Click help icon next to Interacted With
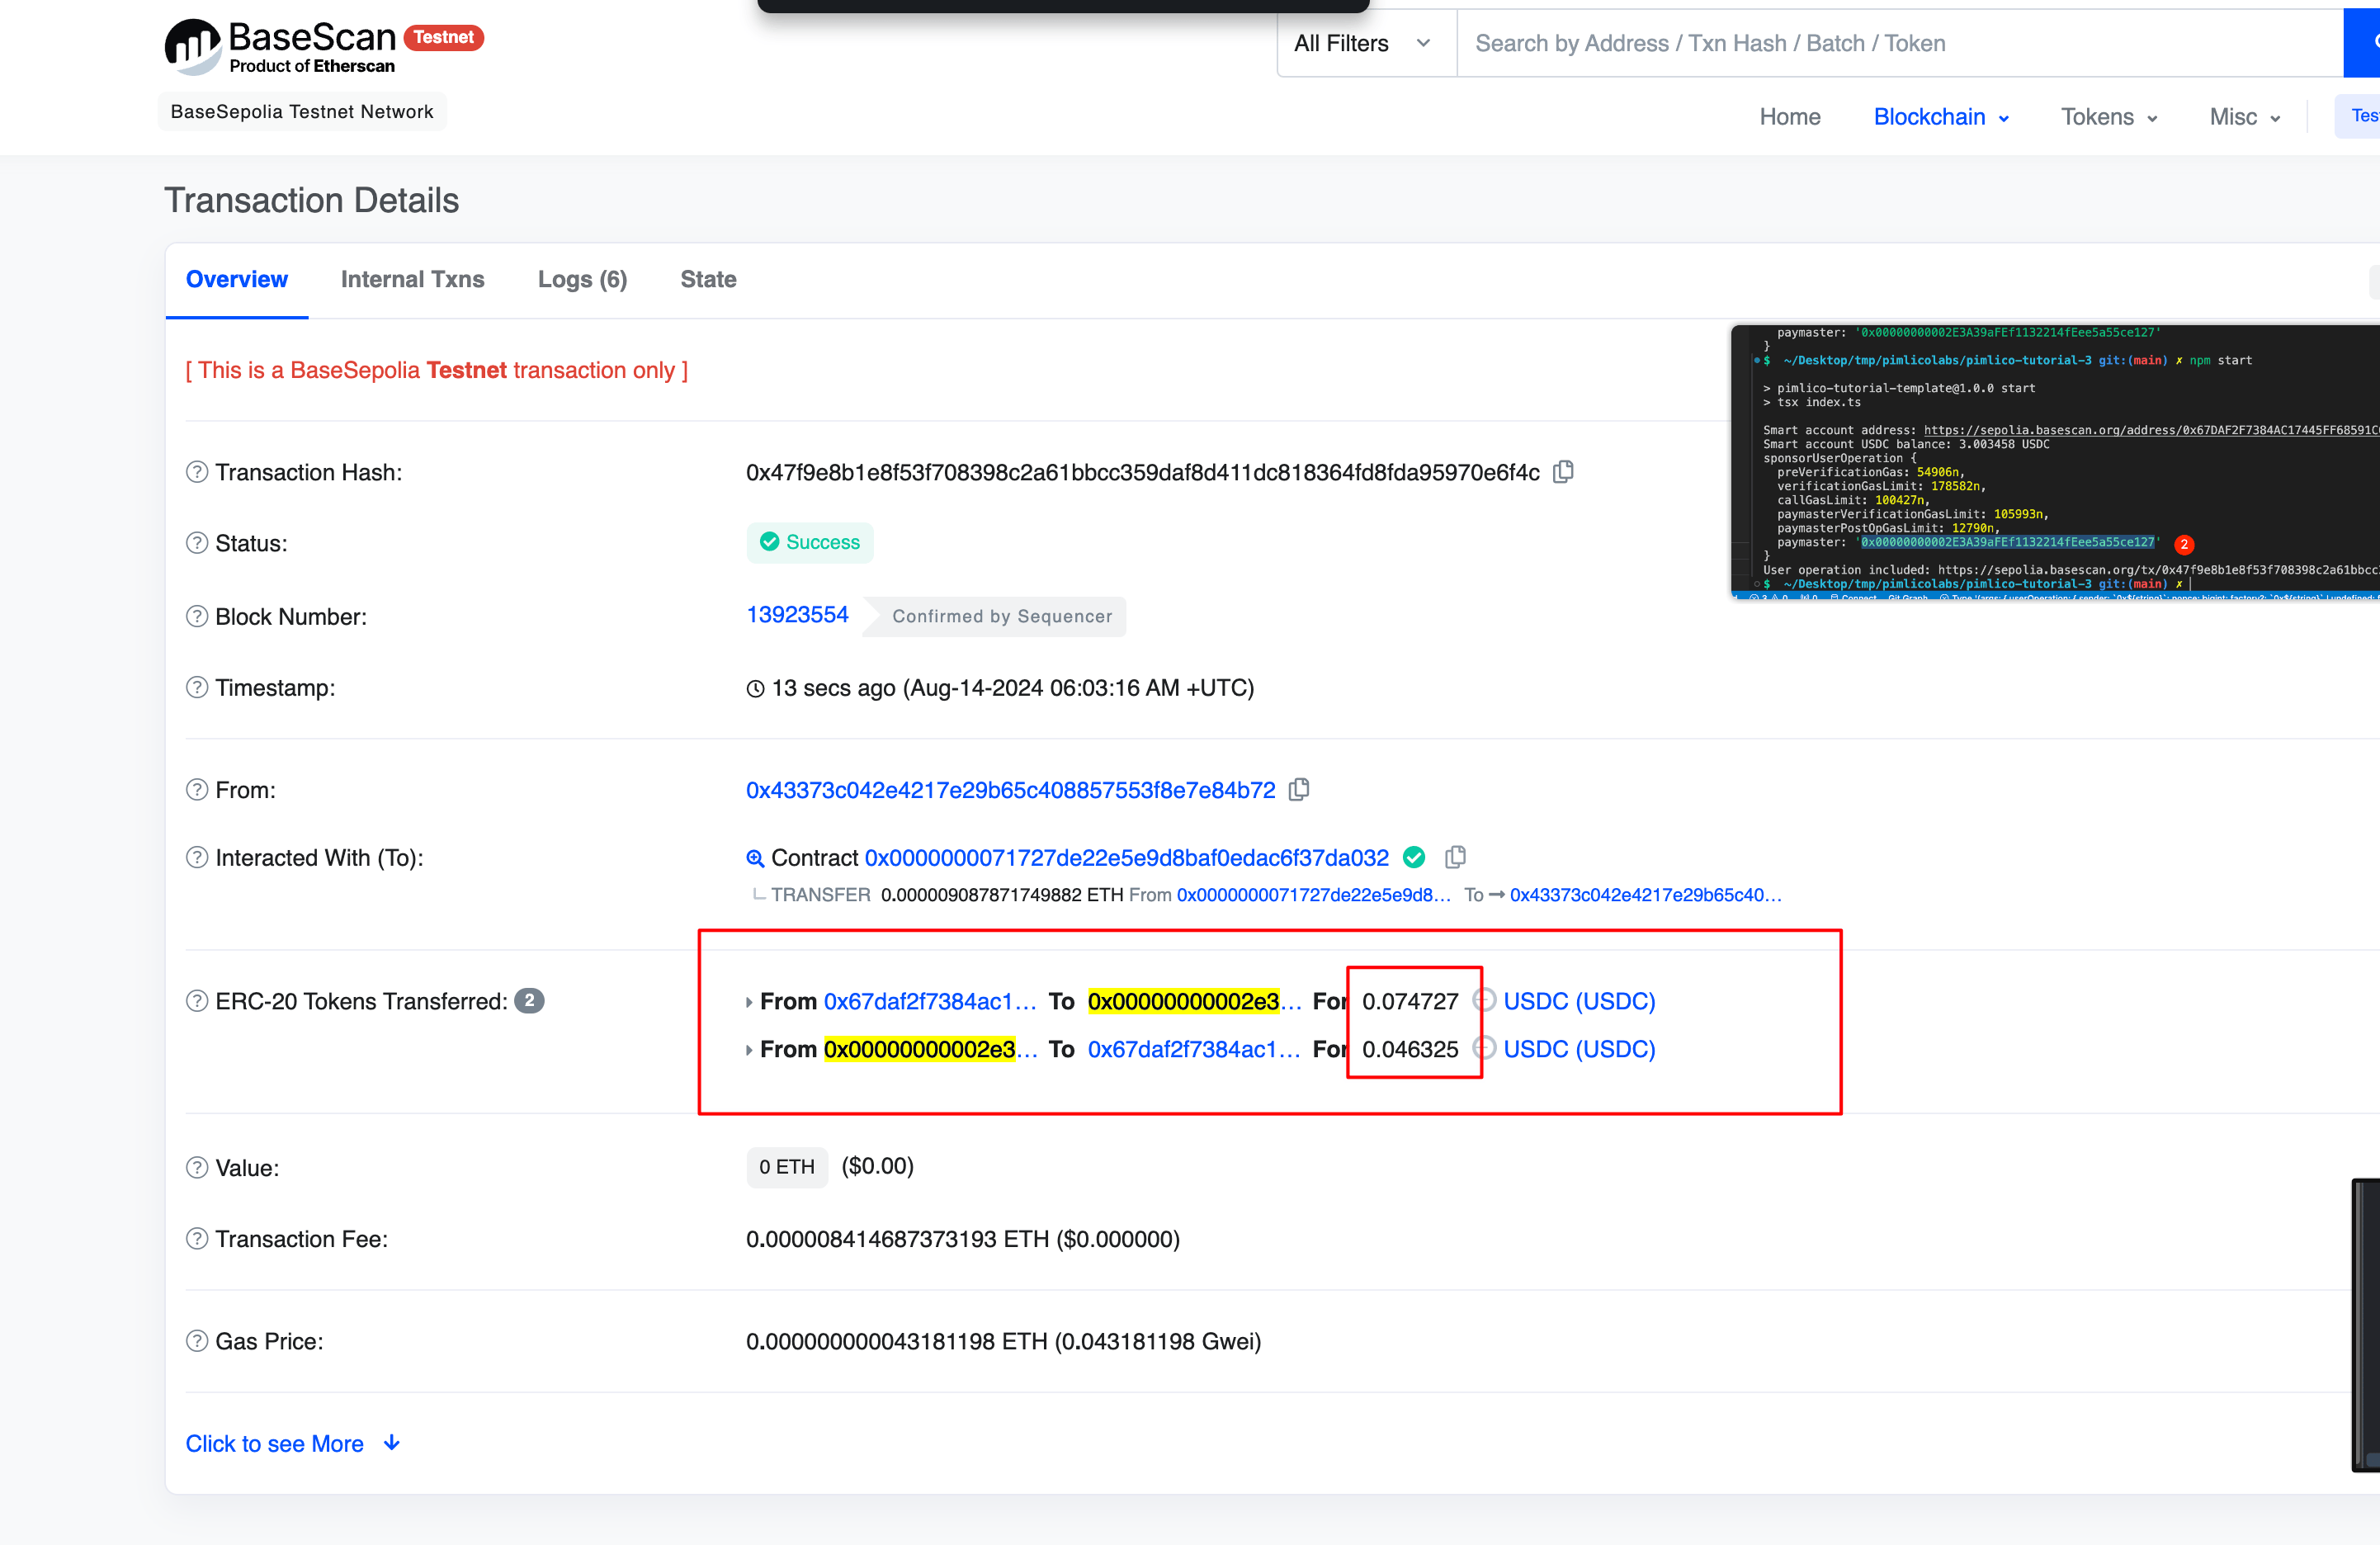This screenshot has height=1545, width=2380. click(x=197, y=857)
